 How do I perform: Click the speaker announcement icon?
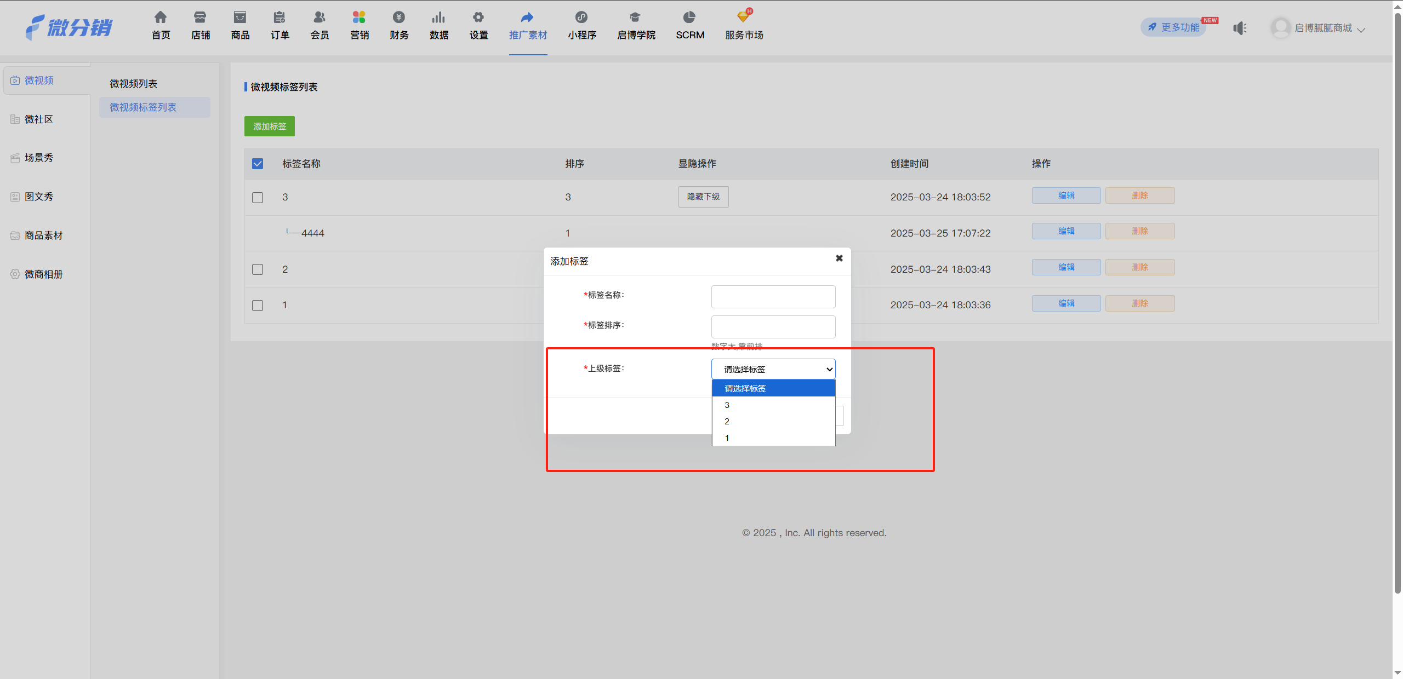[1240, 28]
